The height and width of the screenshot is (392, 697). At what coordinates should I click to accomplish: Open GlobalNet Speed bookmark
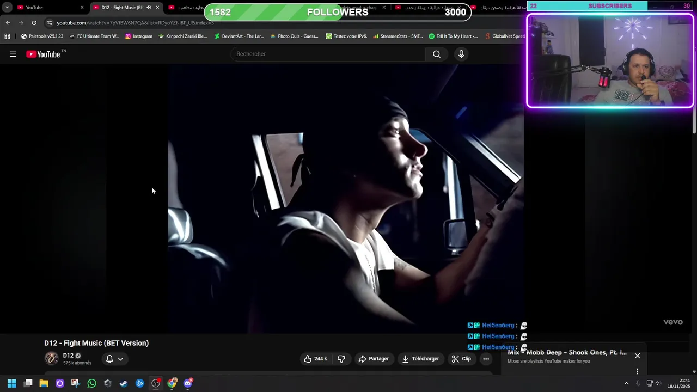pos(505,36)
